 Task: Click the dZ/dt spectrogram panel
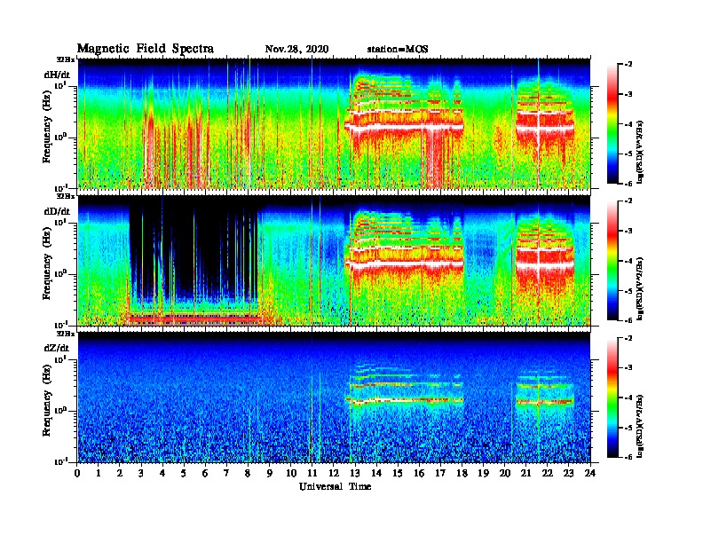[x=334, y=397]
